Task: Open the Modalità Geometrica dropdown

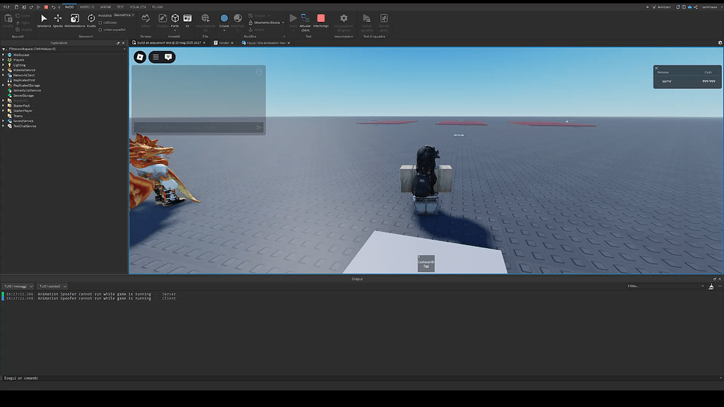Action: [124, 14]
